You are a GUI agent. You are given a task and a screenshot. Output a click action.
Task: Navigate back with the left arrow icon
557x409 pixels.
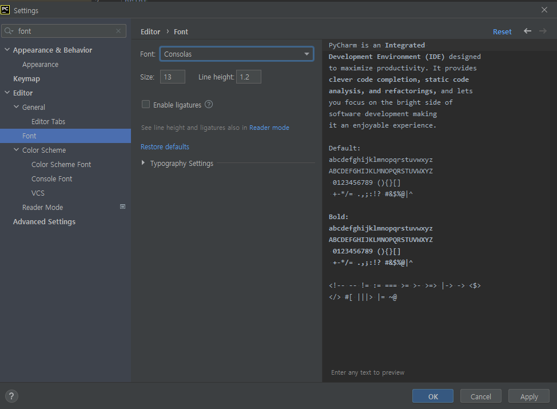pyautogui.click(x=527, y=31)
